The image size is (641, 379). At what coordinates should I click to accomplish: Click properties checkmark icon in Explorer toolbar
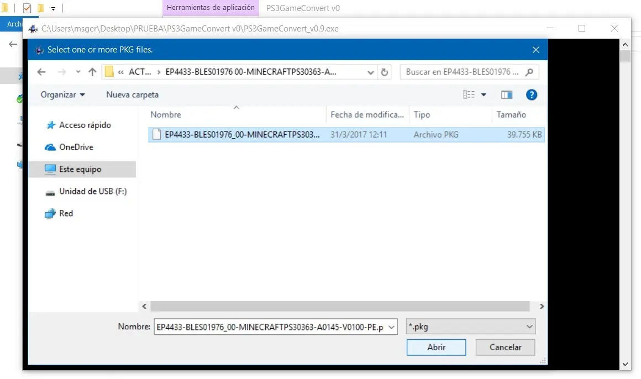[27, 8]
